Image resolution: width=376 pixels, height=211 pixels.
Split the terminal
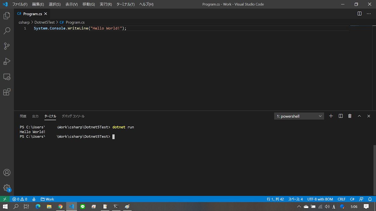click(340, 116)
